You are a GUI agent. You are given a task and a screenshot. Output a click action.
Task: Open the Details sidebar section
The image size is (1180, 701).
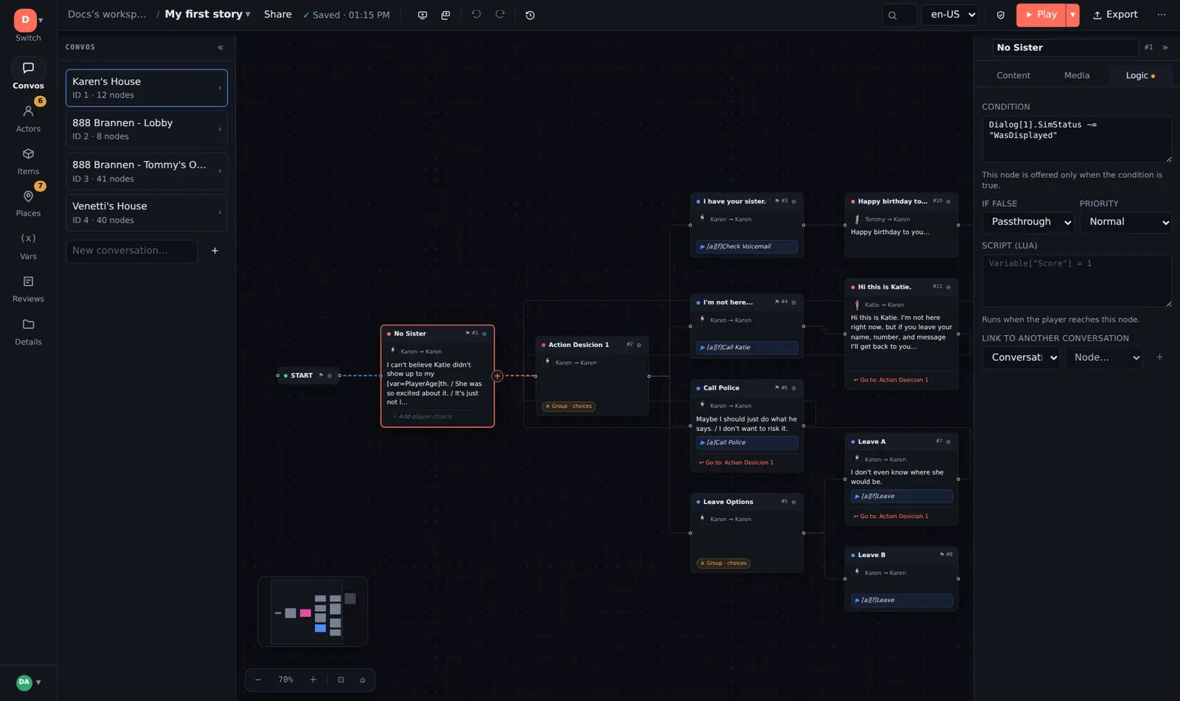pyautogui.click(x=28, y=331)
